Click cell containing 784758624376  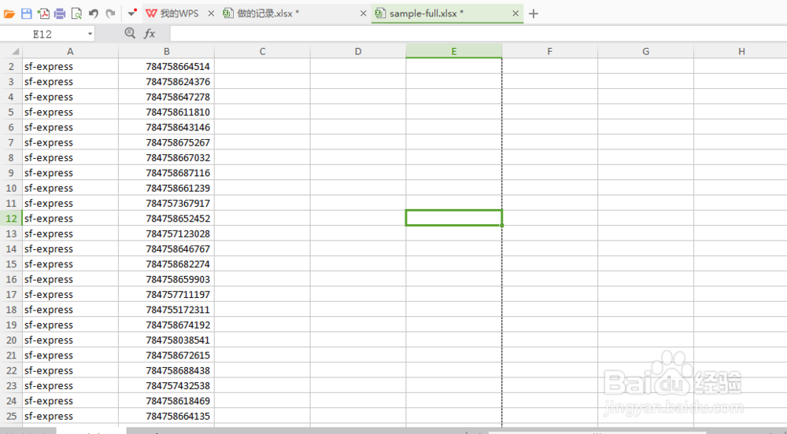(166, 82)
